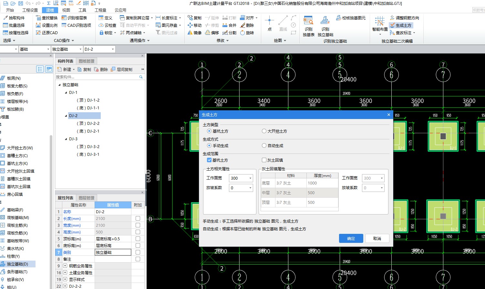
Task: Select (顶) DJ-2-2 in component tree
Action: (88, 124)
